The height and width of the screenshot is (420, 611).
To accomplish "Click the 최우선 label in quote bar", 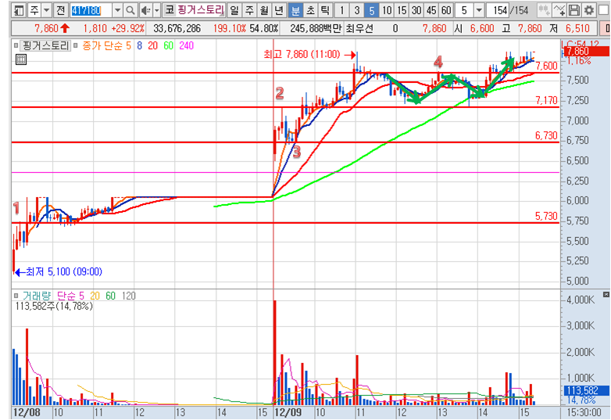I will pos(359,28).
